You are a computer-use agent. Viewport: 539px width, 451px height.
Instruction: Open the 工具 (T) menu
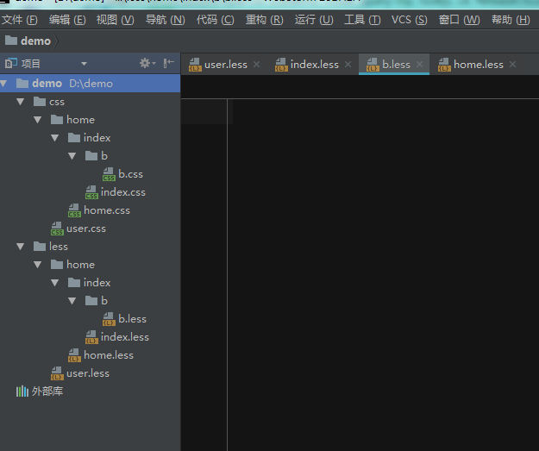point(362,20)
